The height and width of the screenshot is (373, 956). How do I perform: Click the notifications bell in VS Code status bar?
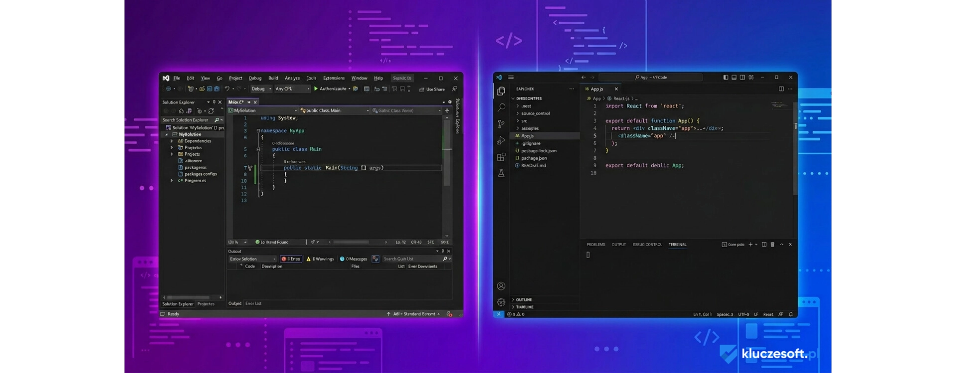click(791, 314)
